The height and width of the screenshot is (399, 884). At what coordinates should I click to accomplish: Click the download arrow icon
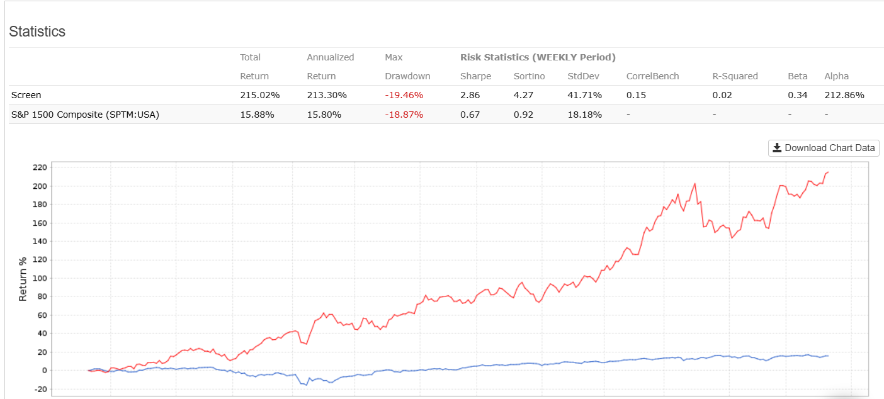pyautogui.click(x=778, y=148)
